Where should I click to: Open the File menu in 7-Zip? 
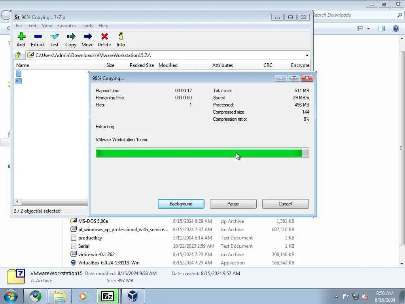pos(19,26)
